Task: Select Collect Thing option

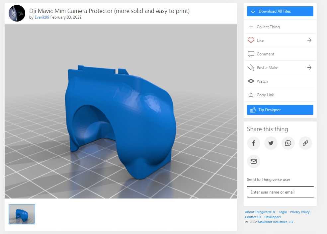Action: 268,27
